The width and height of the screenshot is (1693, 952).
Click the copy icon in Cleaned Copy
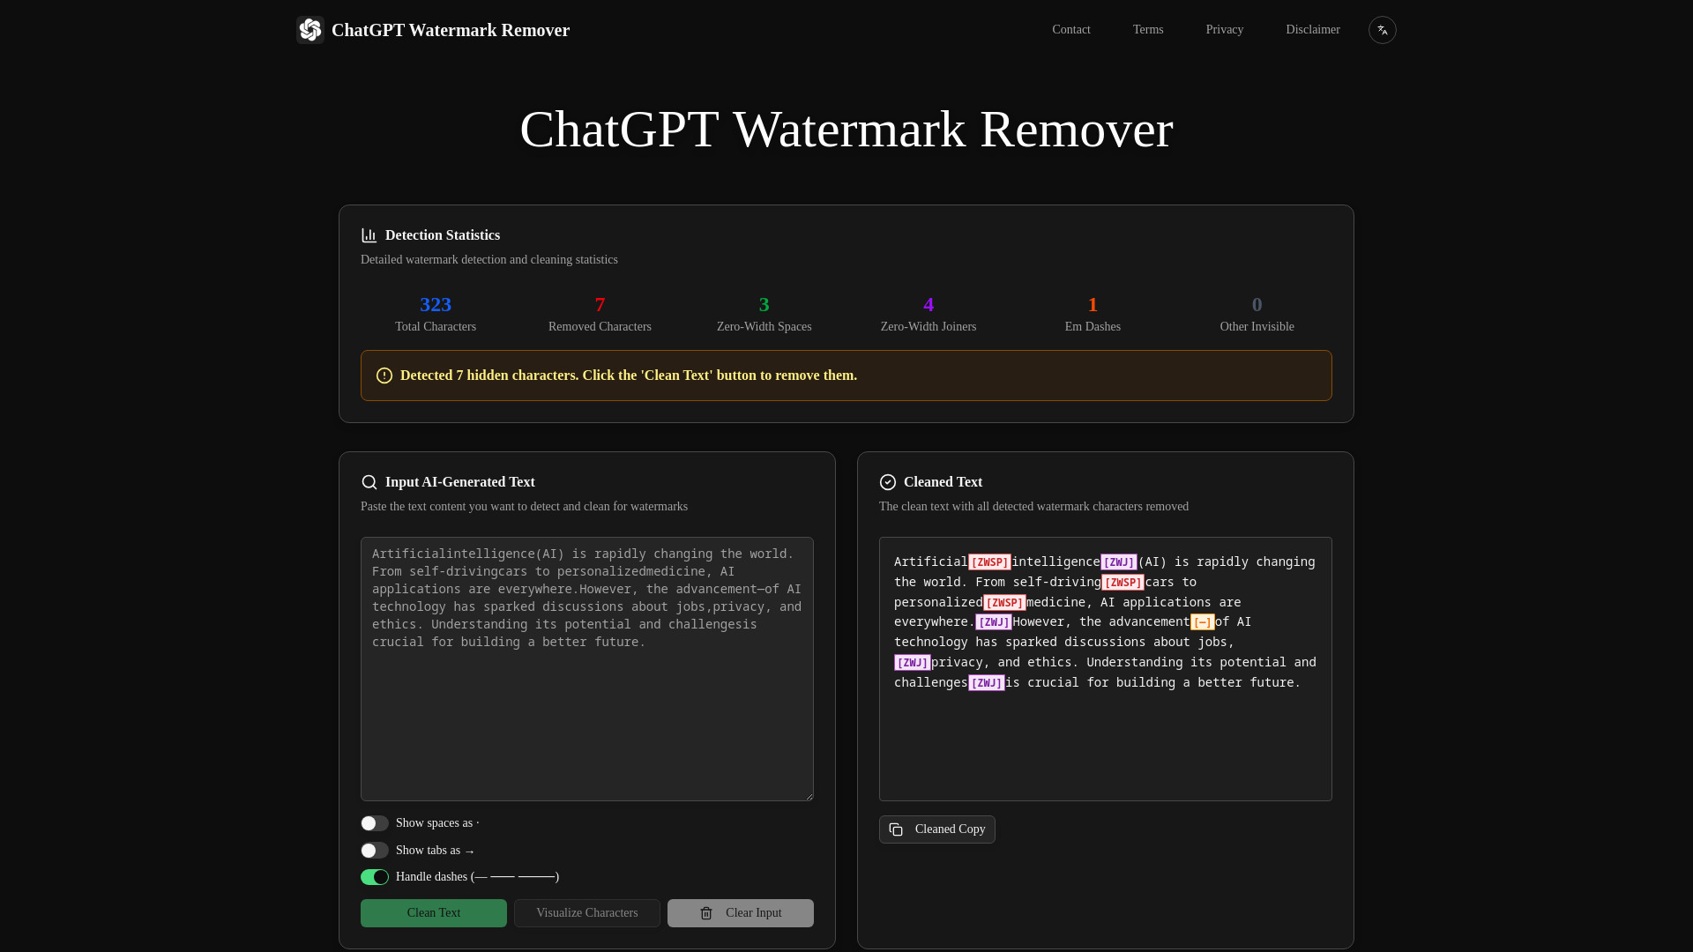coord(896,829)
